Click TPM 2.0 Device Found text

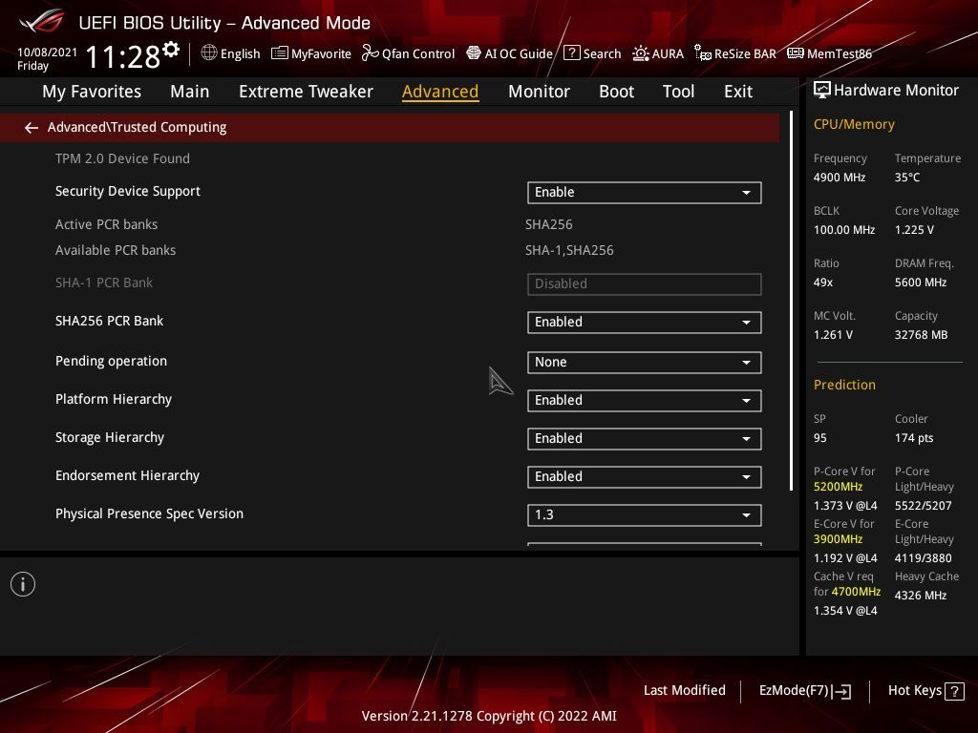(x=122, y=159)
